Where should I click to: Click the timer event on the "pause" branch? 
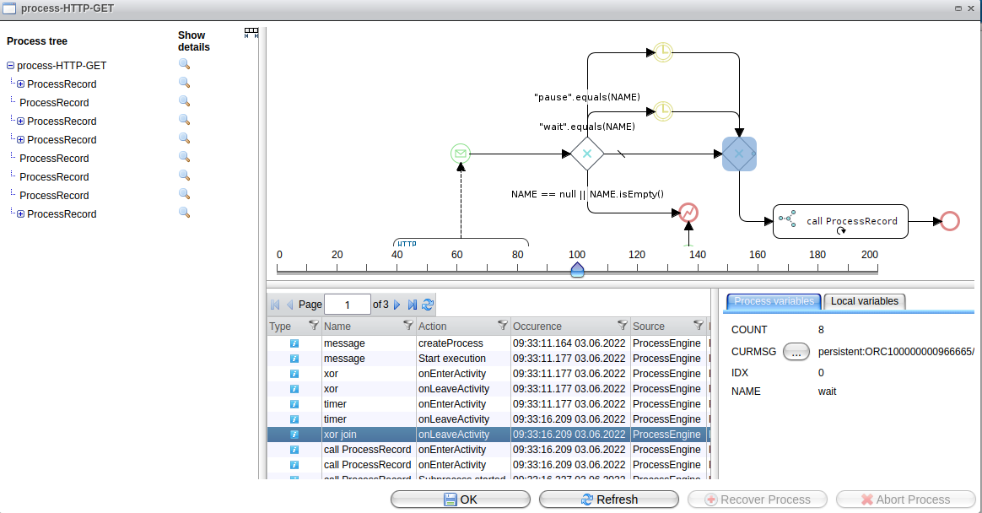click(663, 52)
